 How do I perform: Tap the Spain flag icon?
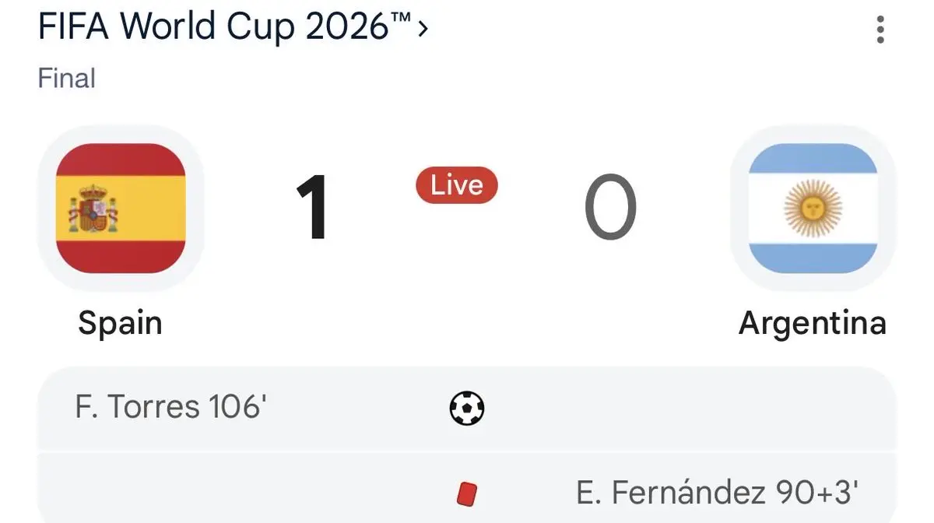(121, 209)
